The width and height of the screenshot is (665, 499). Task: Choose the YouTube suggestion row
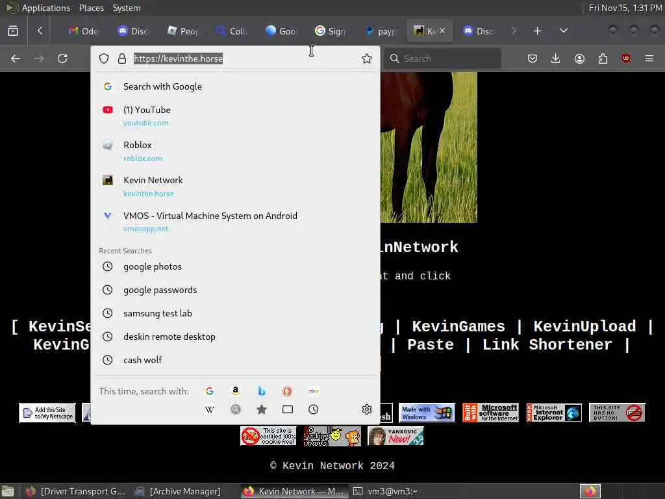pyautogui.click(x=235, y=116)
